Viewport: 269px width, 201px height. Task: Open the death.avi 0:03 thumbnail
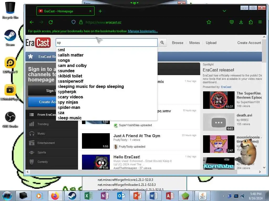tap(219, 122)
